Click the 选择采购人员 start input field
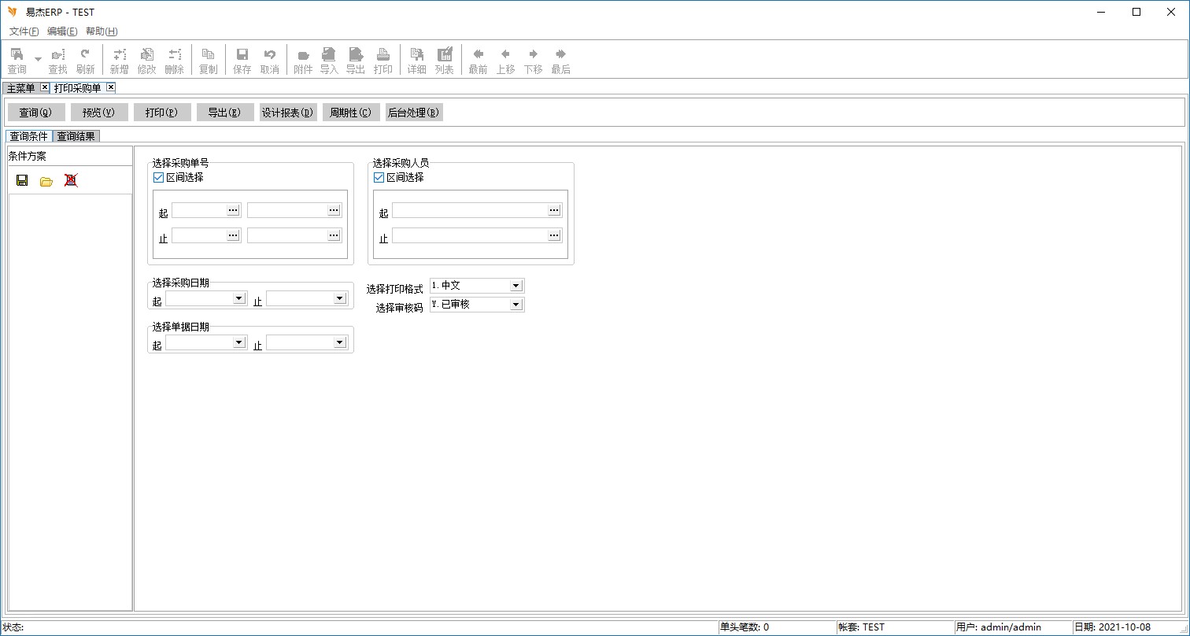The height and width of the screenshot is (636, 1190). (469, 210)
